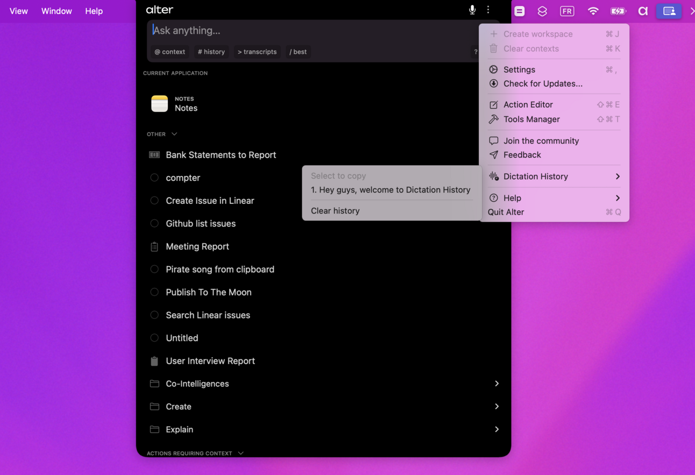Select the Pirate song from clipboard circle
This screenshot has width=695, height=475.
tap(154, 269)
